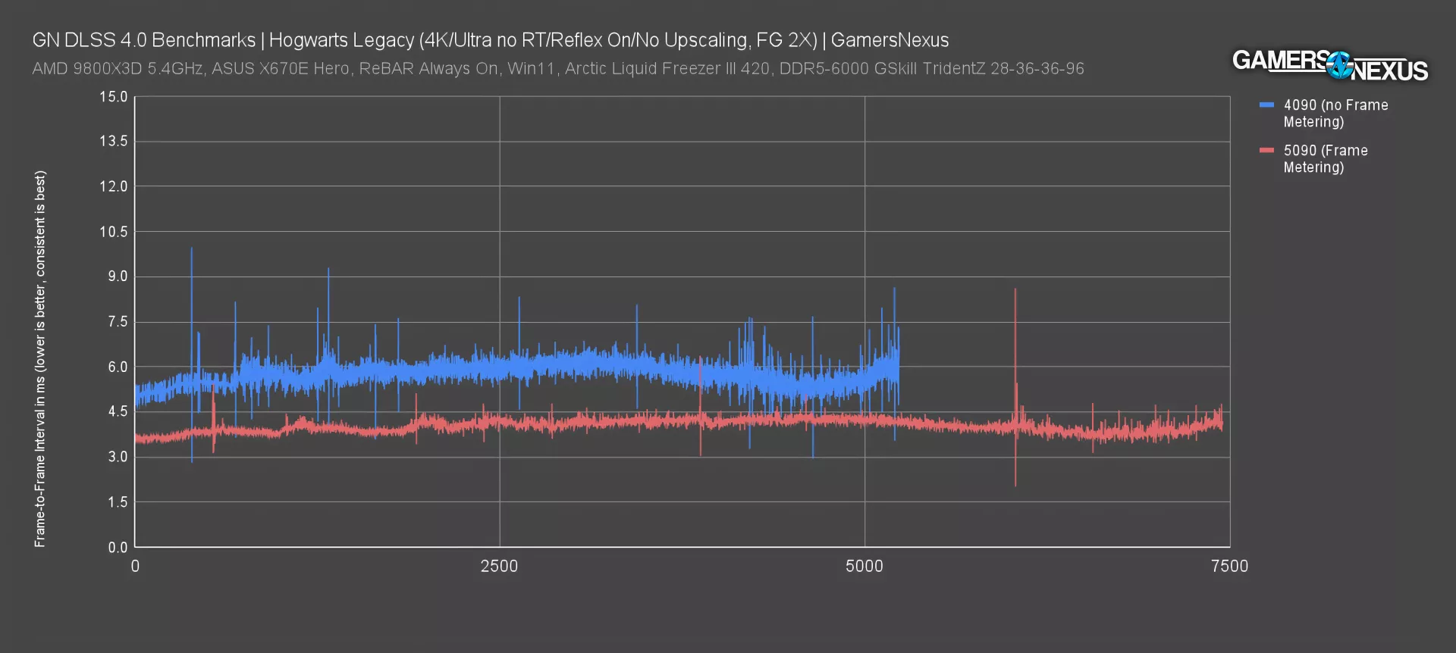Click the blue 4090 legend color swatch

(x=1266, y=105)
